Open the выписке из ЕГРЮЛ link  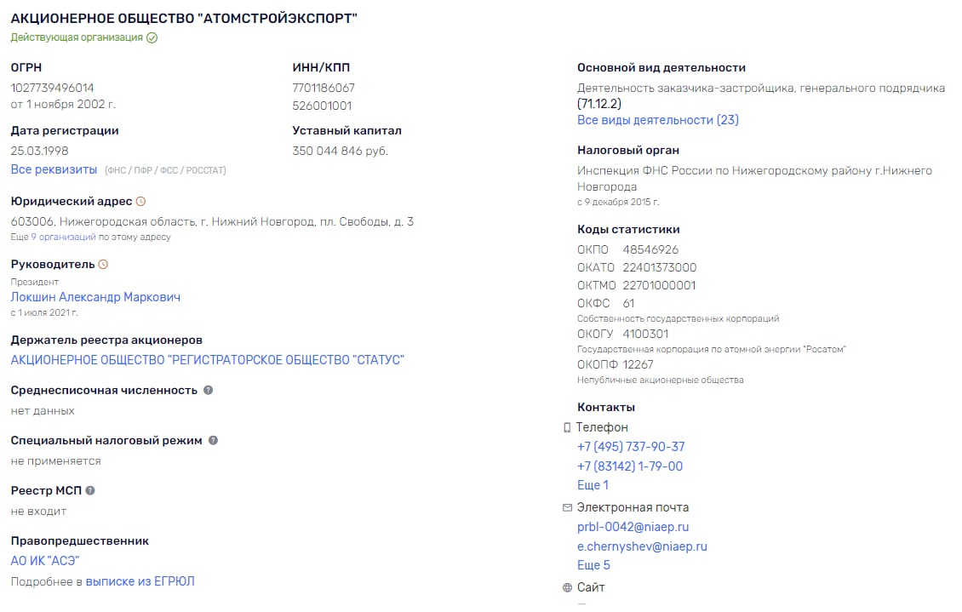(x=140, y=581)
